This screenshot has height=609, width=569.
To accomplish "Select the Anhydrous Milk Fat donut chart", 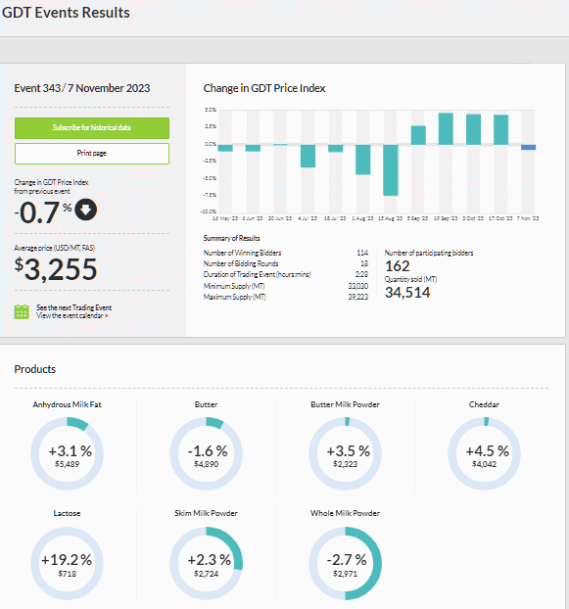I will [68, 453].
